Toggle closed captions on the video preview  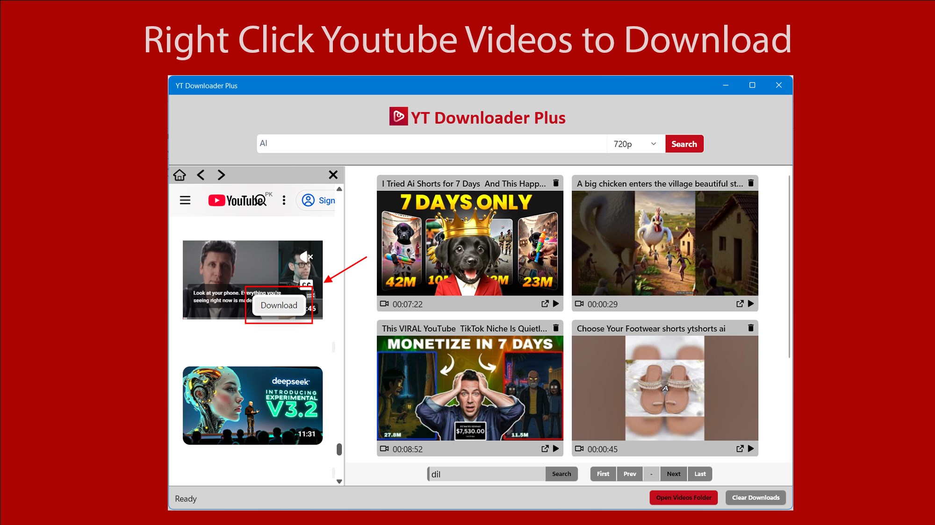[306, 284]
